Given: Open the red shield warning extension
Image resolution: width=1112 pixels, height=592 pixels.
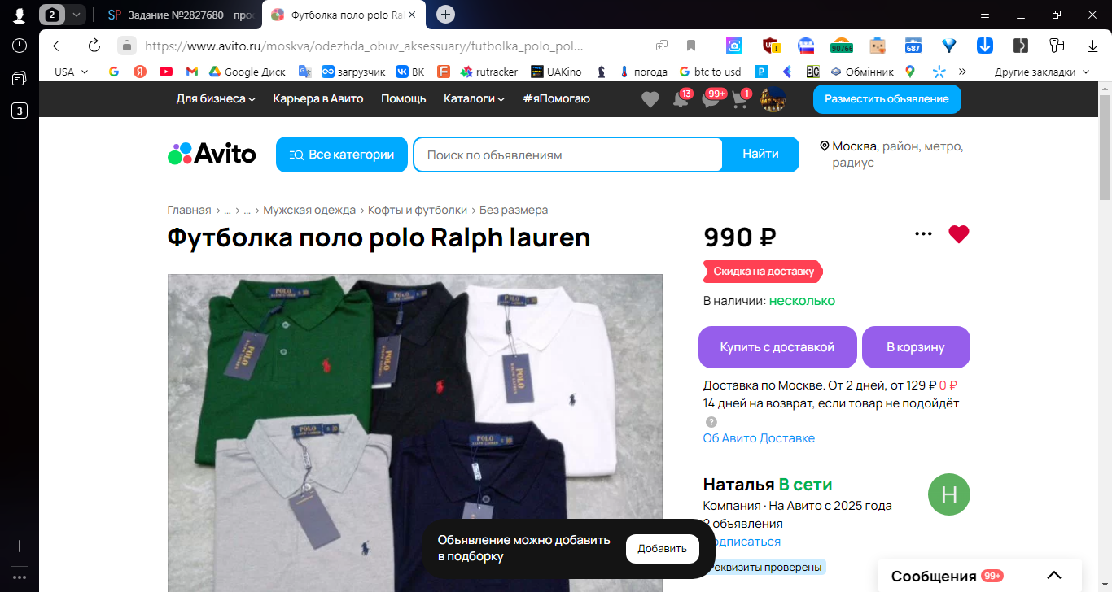Looking at the screenshot, I should pos(771,46).
